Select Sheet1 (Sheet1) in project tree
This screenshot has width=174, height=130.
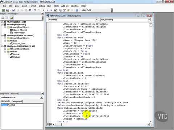coord(20,30)
